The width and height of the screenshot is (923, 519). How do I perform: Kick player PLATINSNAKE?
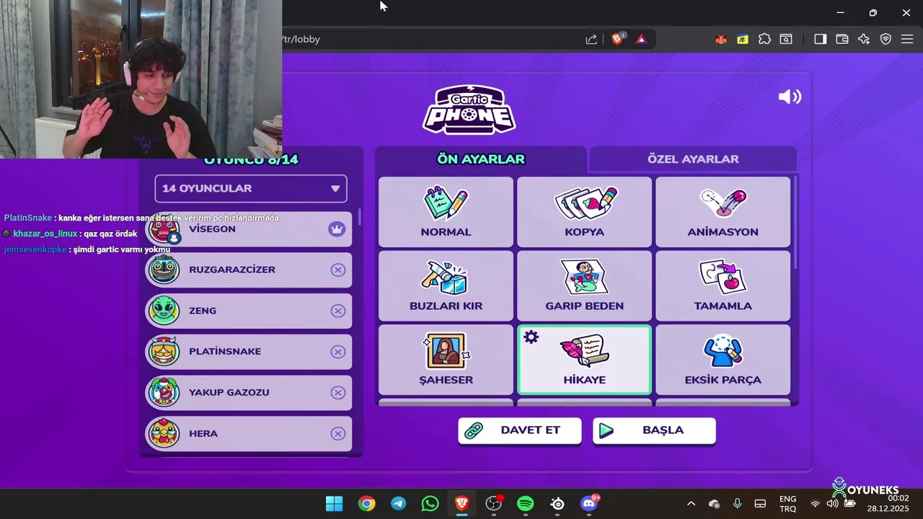(337, 352)
